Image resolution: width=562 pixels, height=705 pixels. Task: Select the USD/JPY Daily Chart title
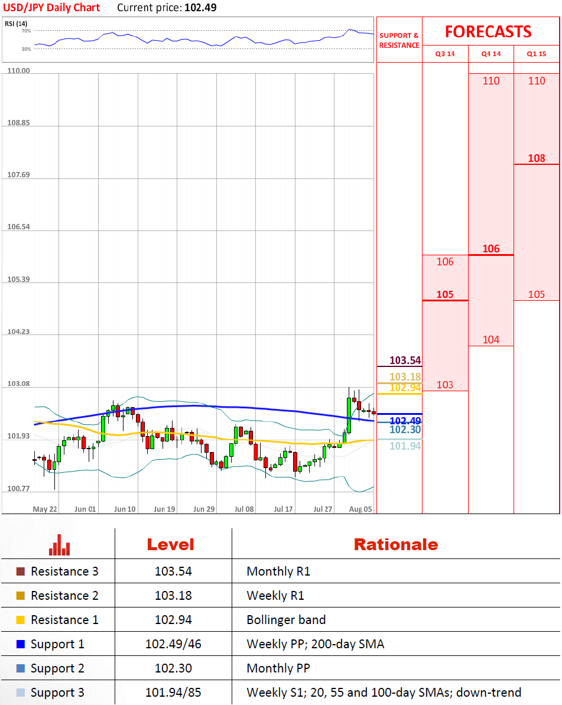click(51, 8)
